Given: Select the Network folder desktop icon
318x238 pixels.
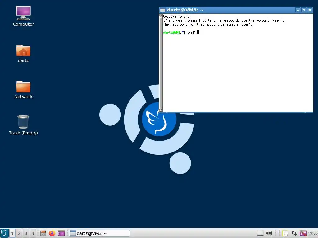Looking at the screenshot, I should coord(23,90).
